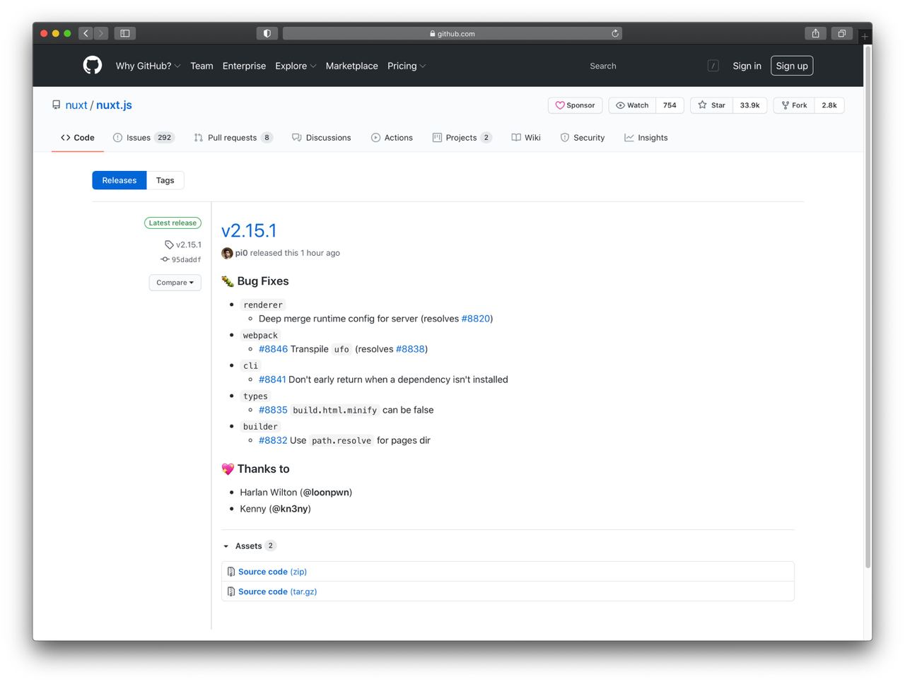This screenshot has width=905, height=684.
Task: Click the tar.gz file icon next to Source code
Action: click(x=231, y=591)
